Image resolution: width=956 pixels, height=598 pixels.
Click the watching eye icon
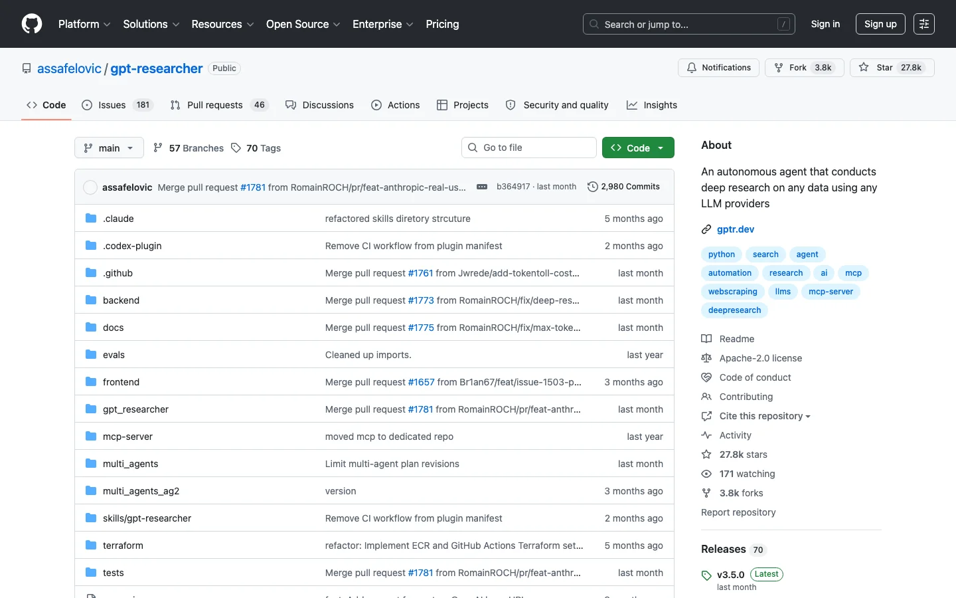[706, 474]
